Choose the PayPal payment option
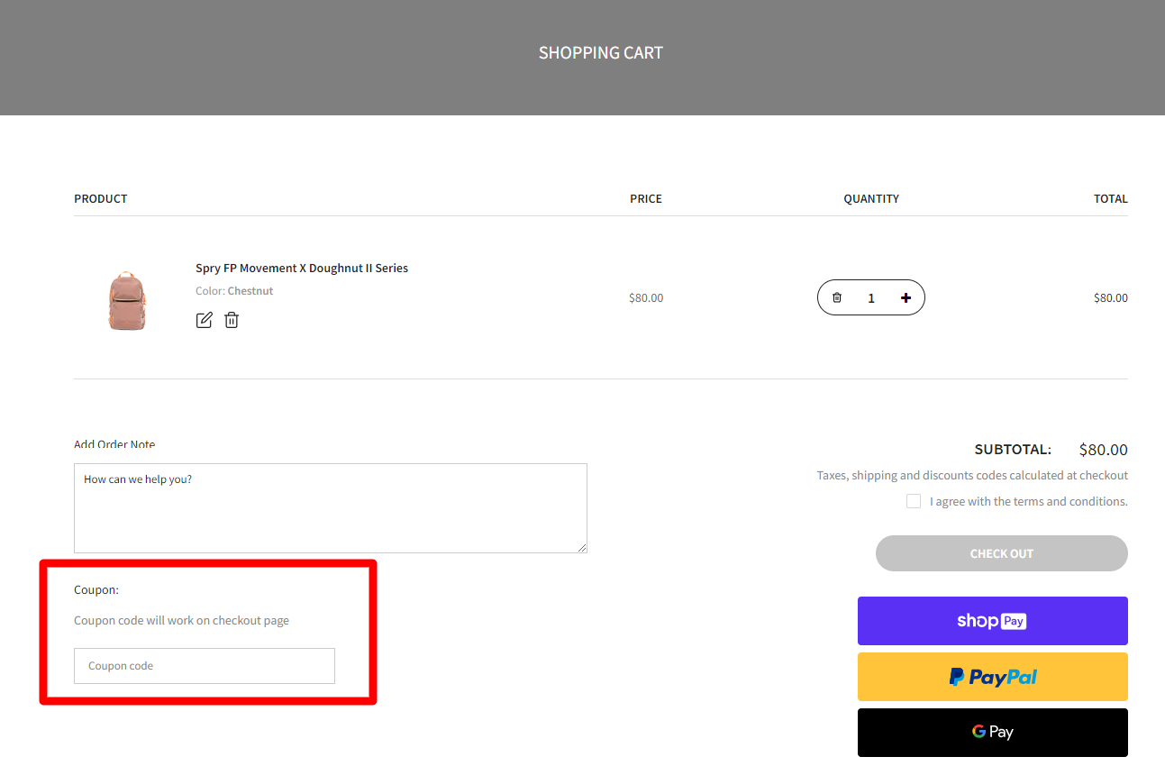Image resolution: width=1165 pixels, height=766 pixels. (x=992, y=677)
